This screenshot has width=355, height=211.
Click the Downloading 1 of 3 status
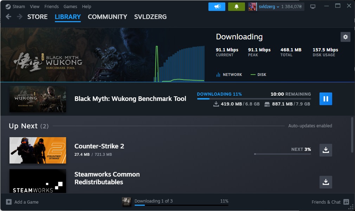pyautogui.click(x=154, y=201)
